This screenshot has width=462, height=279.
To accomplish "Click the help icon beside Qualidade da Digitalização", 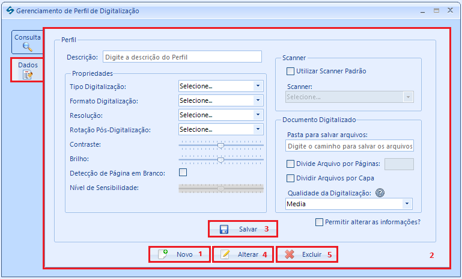I will tap(380, 193).
